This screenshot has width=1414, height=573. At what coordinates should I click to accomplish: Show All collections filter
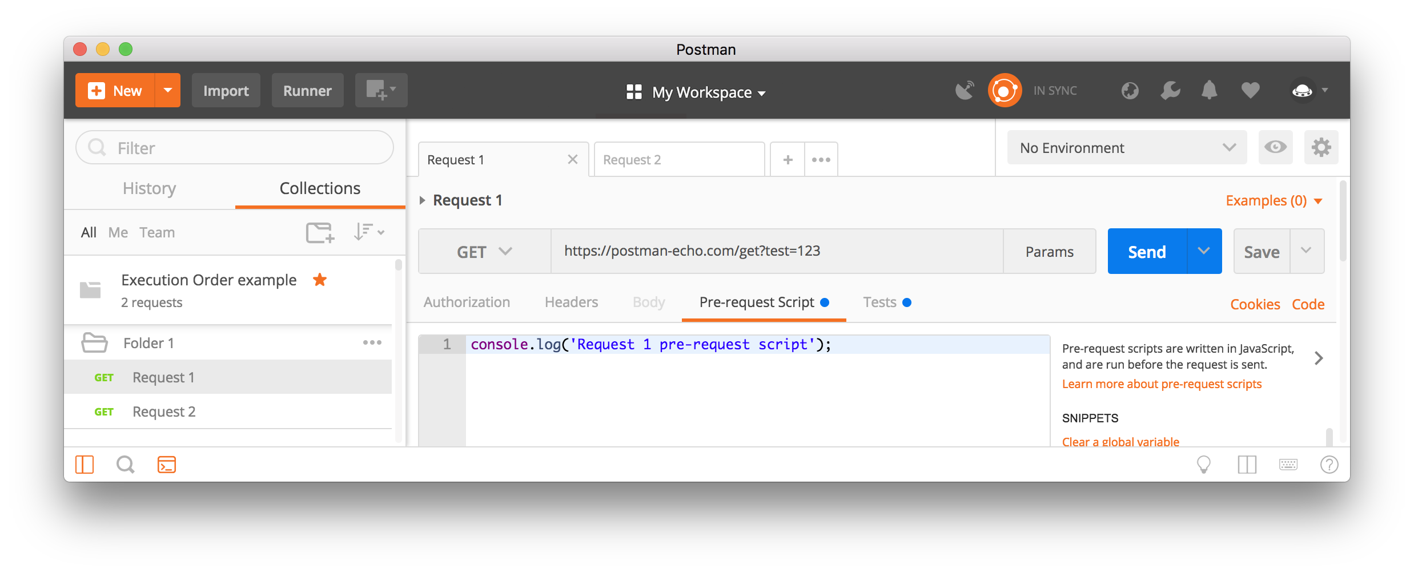(x=89, y=232)
